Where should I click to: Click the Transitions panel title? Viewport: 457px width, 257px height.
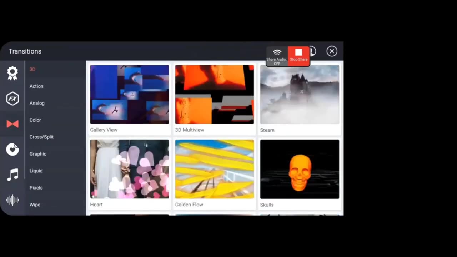click(x=25, y=51)
